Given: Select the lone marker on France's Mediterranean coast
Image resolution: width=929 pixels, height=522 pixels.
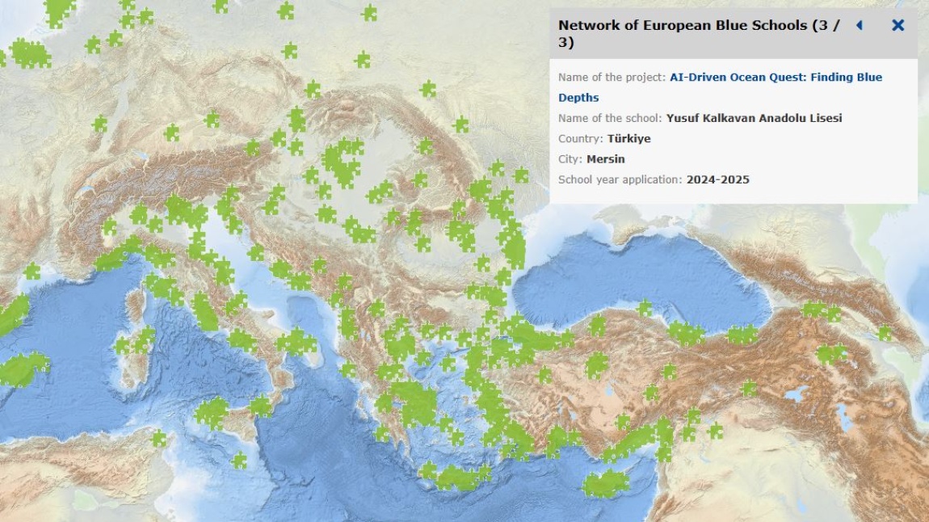Looking at the screenshot, I should [32, 272].
